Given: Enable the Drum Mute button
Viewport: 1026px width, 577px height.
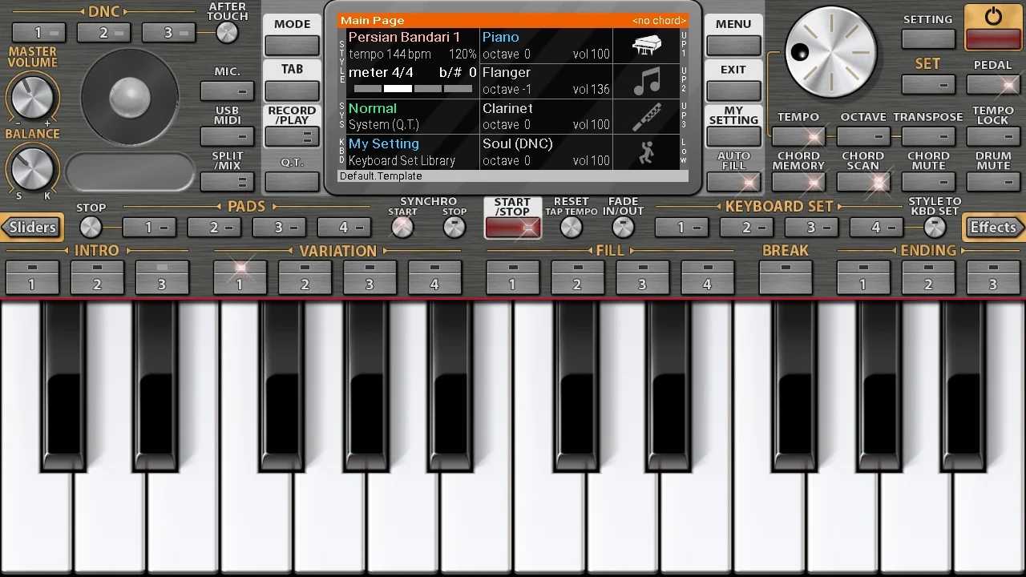Looking at the screenshot, I should point(993,182).
